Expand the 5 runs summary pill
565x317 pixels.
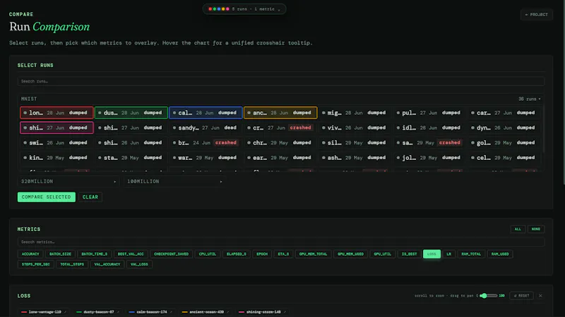pos(244,9)
